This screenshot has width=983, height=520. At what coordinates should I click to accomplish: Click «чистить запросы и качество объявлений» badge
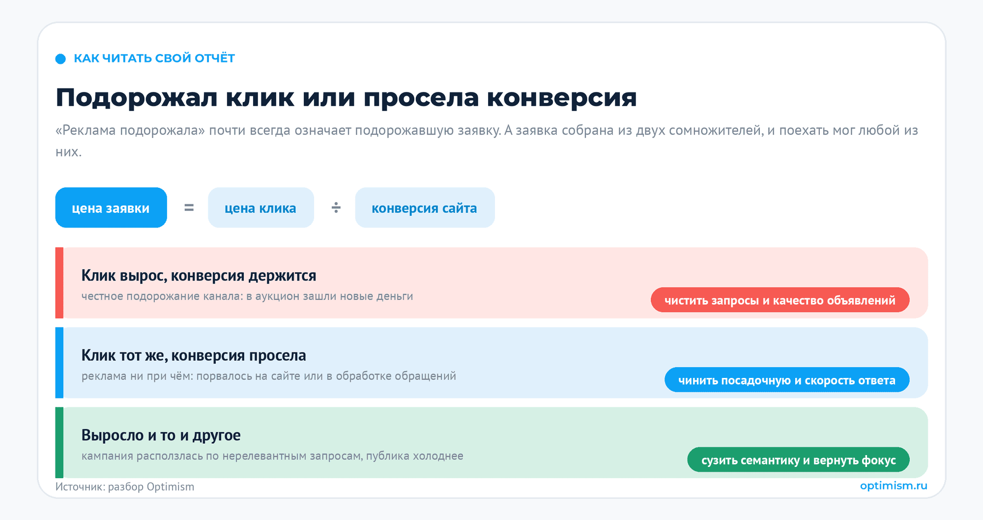pyautogui.click(x=780, y=300)
